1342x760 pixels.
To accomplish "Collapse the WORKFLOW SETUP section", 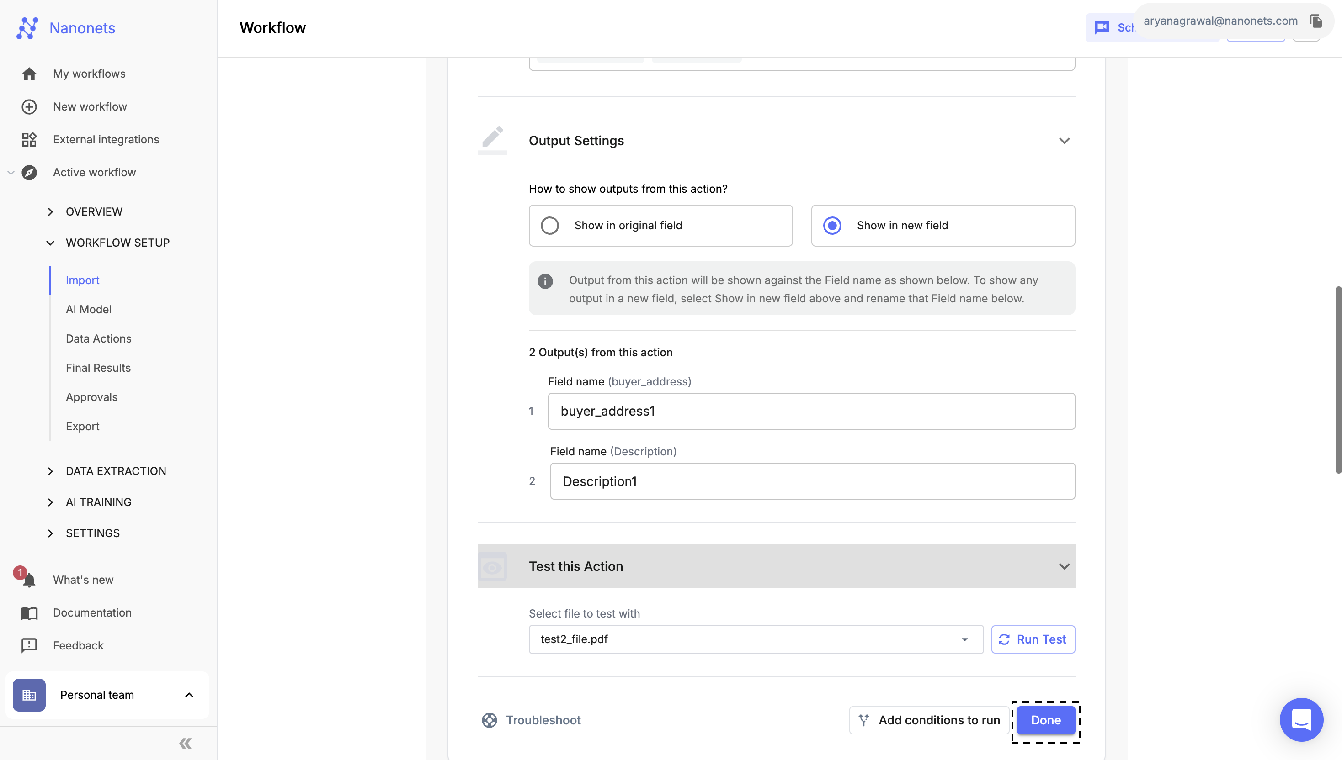I will tap(51, 242).
